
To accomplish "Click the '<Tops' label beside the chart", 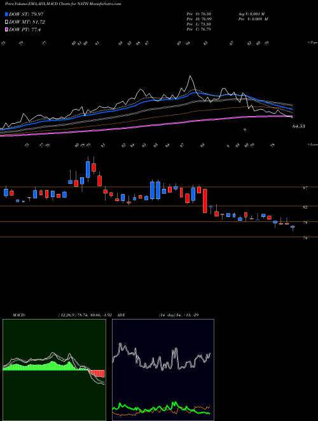I will pos(312,43).
